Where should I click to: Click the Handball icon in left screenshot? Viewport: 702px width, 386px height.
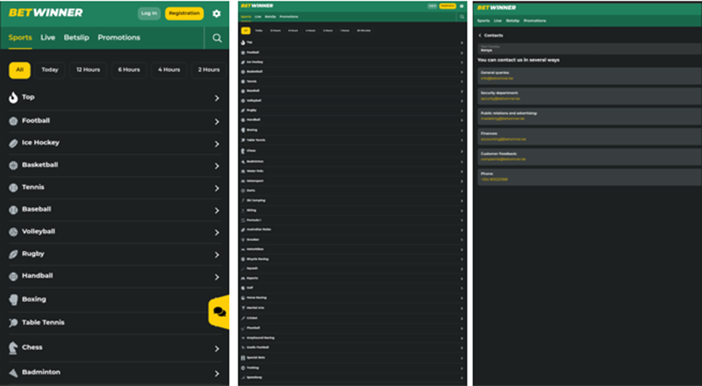pyautogui.click(x=14, y=277)
